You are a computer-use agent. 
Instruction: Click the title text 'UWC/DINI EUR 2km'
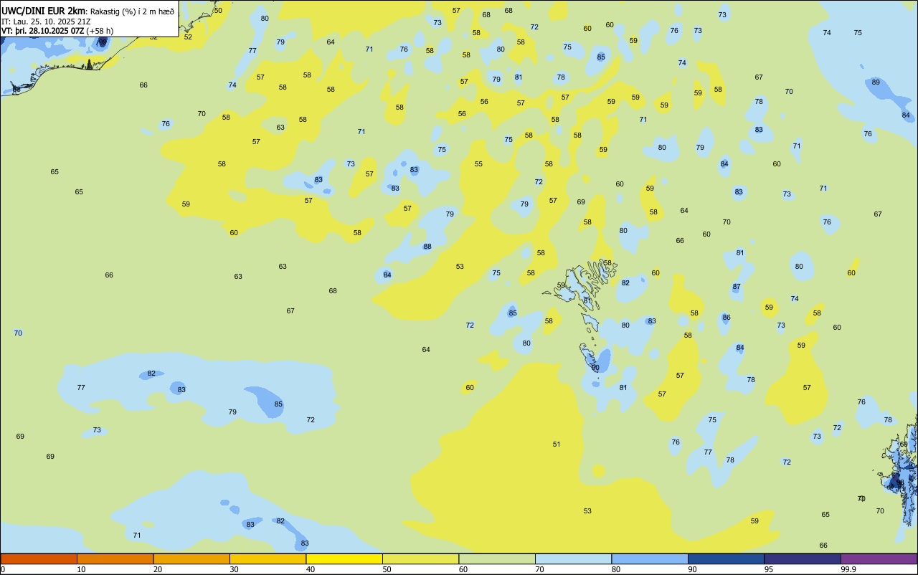(44, 10)
